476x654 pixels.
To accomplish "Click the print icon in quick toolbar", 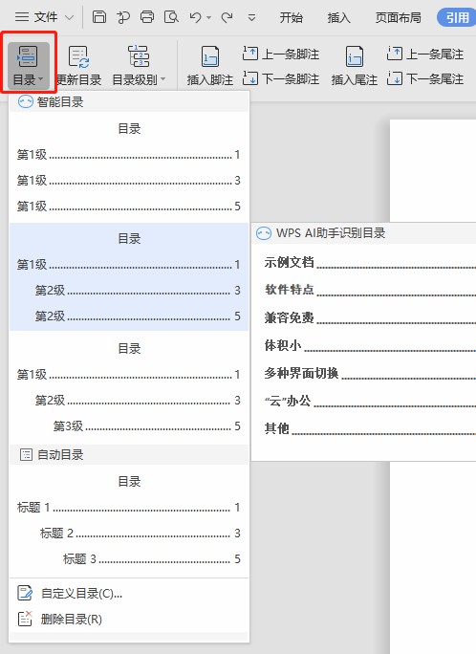I will [146, 17].
